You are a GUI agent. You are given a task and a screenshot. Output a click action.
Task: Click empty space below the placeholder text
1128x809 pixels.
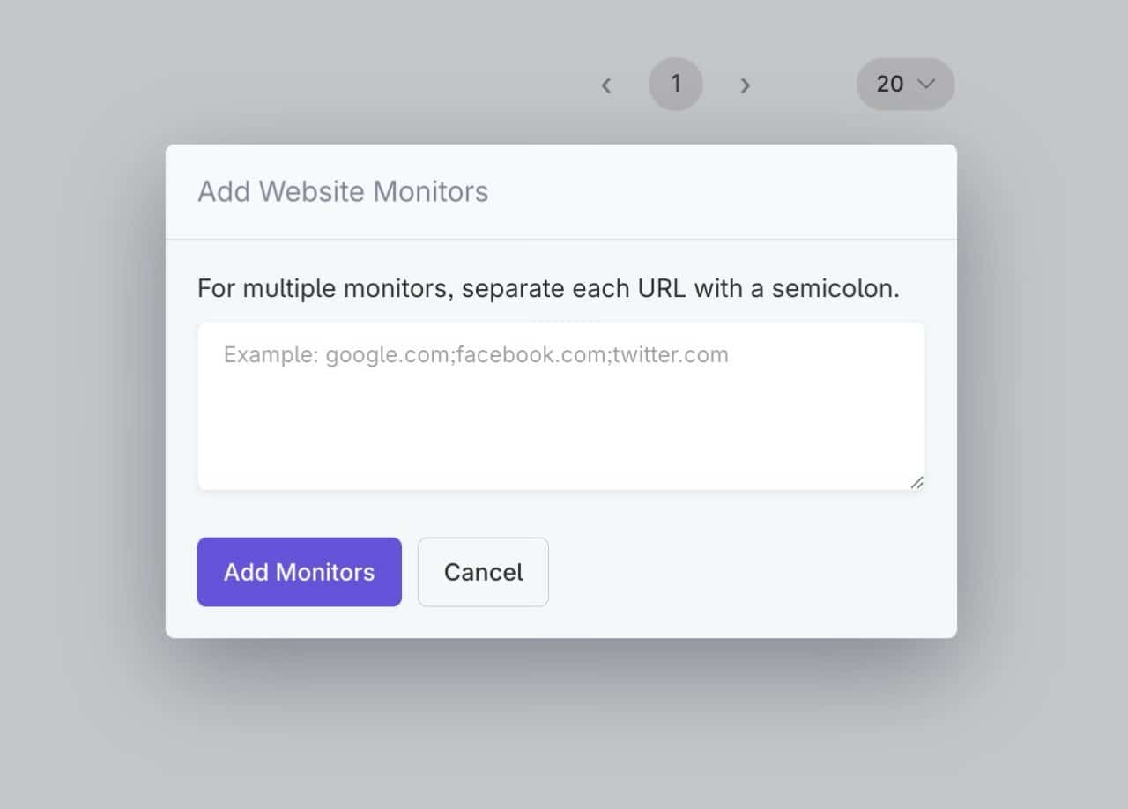click(560, 432)
